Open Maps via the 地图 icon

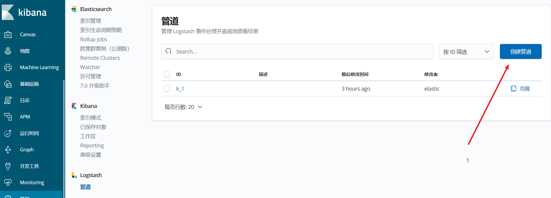[8, 51]
